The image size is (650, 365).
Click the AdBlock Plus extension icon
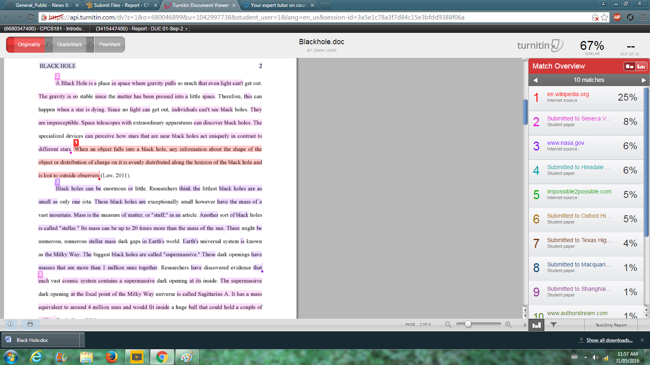point(617,17)
